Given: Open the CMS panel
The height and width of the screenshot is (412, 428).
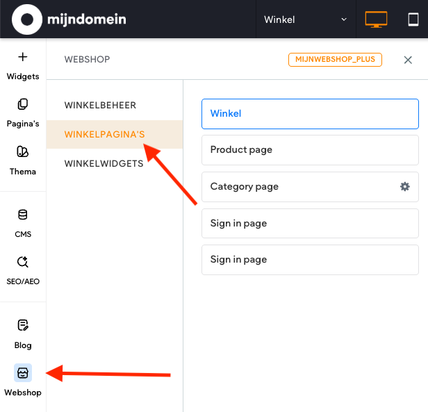Looking at the screenshot, I should (23, 222).
